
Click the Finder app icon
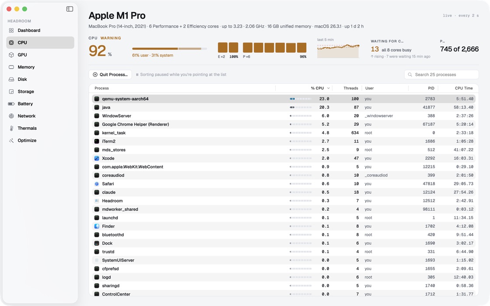[x=97, y=226]
